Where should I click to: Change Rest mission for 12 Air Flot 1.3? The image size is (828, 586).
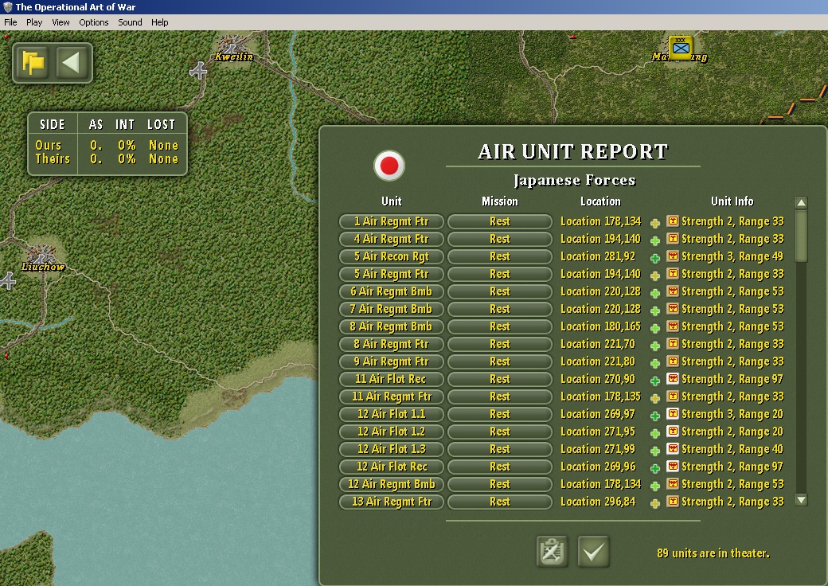click(499, 449)
